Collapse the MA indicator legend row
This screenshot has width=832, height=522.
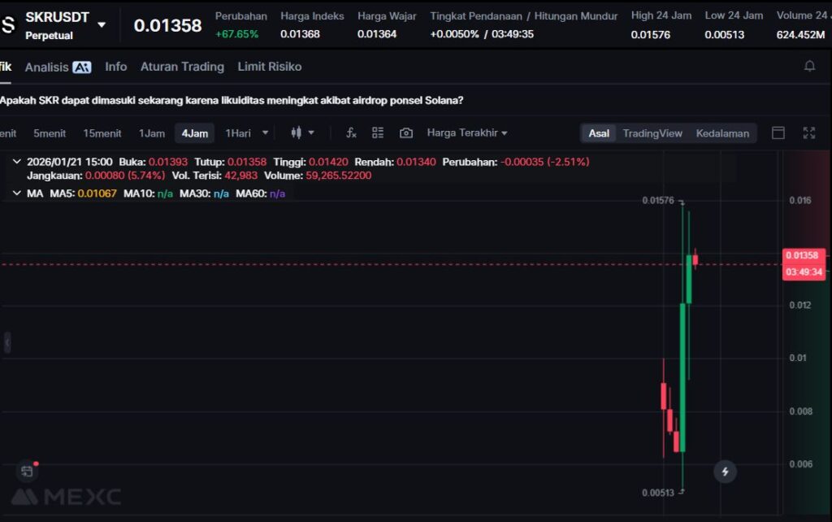pos(17,194)
